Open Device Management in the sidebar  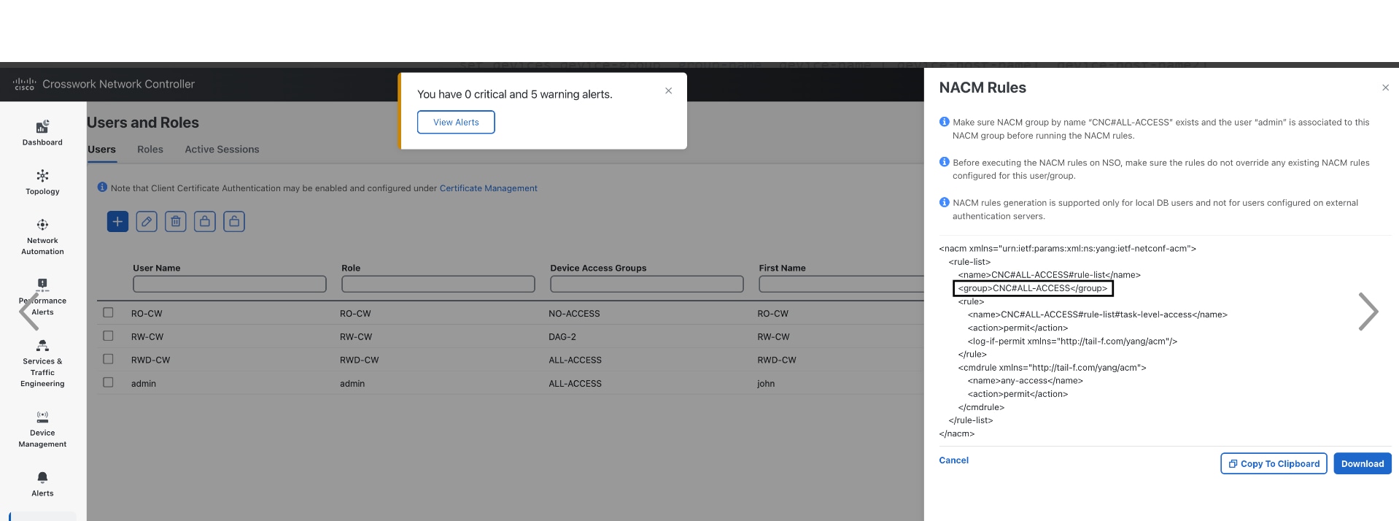point(42,429)
